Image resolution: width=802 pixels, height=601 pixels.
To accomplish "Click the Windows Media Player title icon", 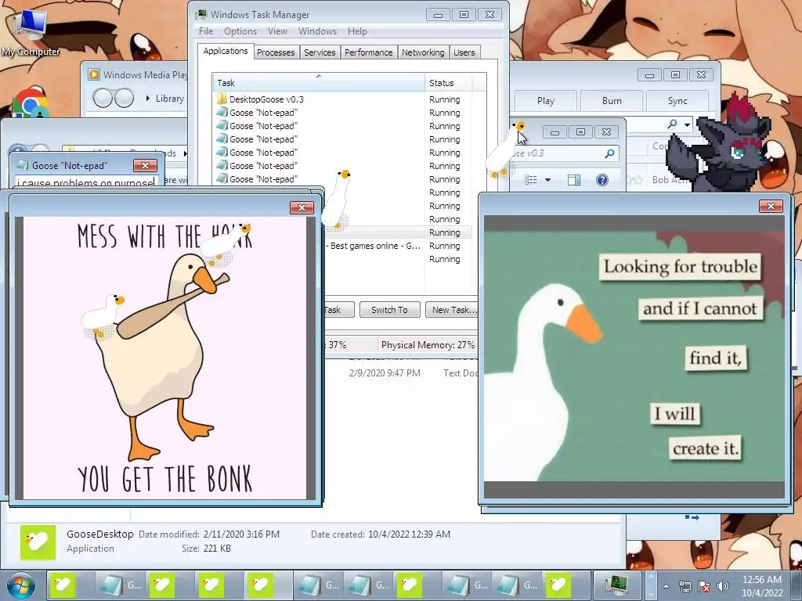I will tap(94, 74).
